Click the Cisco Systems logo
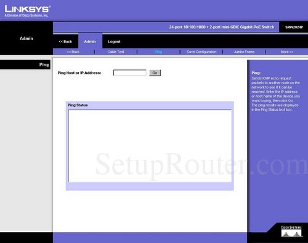 tap(291, 231)
